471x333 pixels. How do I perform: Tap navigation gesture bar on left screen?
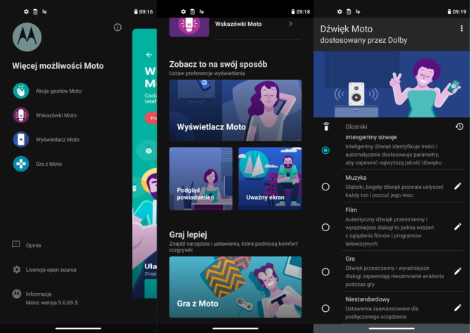[78, 328]
